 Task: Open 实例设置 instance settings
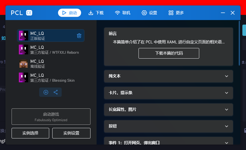coord(71,133)
